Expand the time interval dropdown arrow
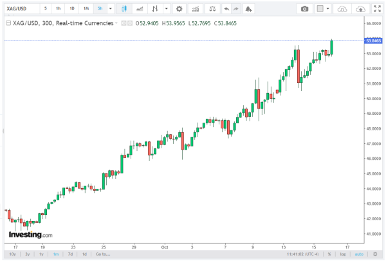The image size is (386, 262). click(111, 8)
